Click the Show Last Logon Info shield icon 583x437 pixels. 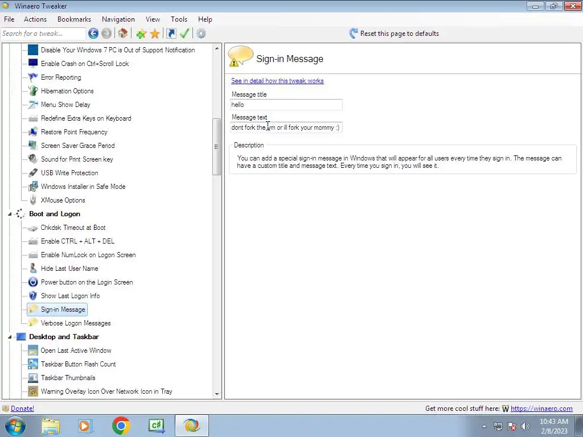(33, 296)
